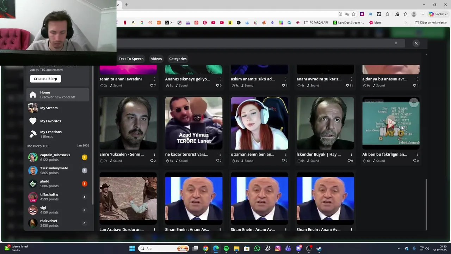Click the search results scrollbar

tap(426, 204)
